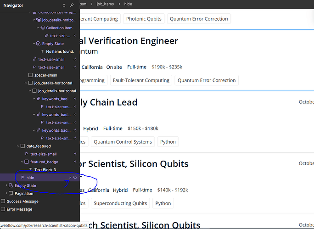Click the settings icon on the featured_badge row
Screen dimensions: 314x229
(x=75, y=162)
